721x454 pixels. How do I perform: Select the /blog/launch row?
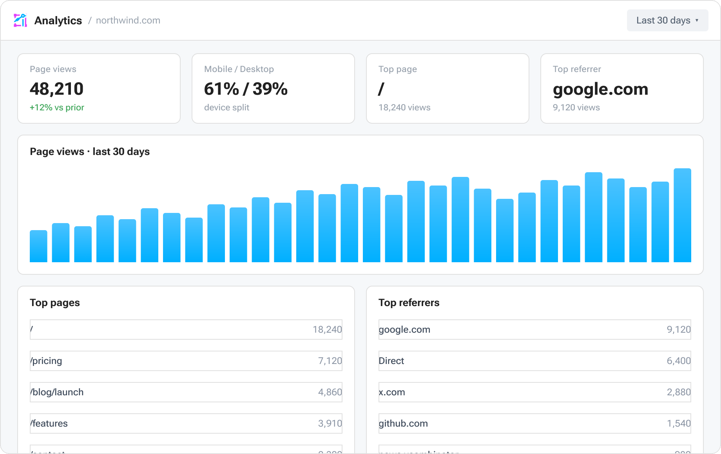click(x=186, y=392)
